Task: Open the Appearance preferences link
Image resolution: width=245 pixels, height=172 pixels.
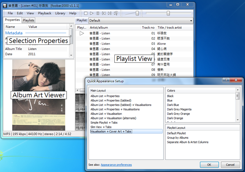Action: click(x=116, y=165)
